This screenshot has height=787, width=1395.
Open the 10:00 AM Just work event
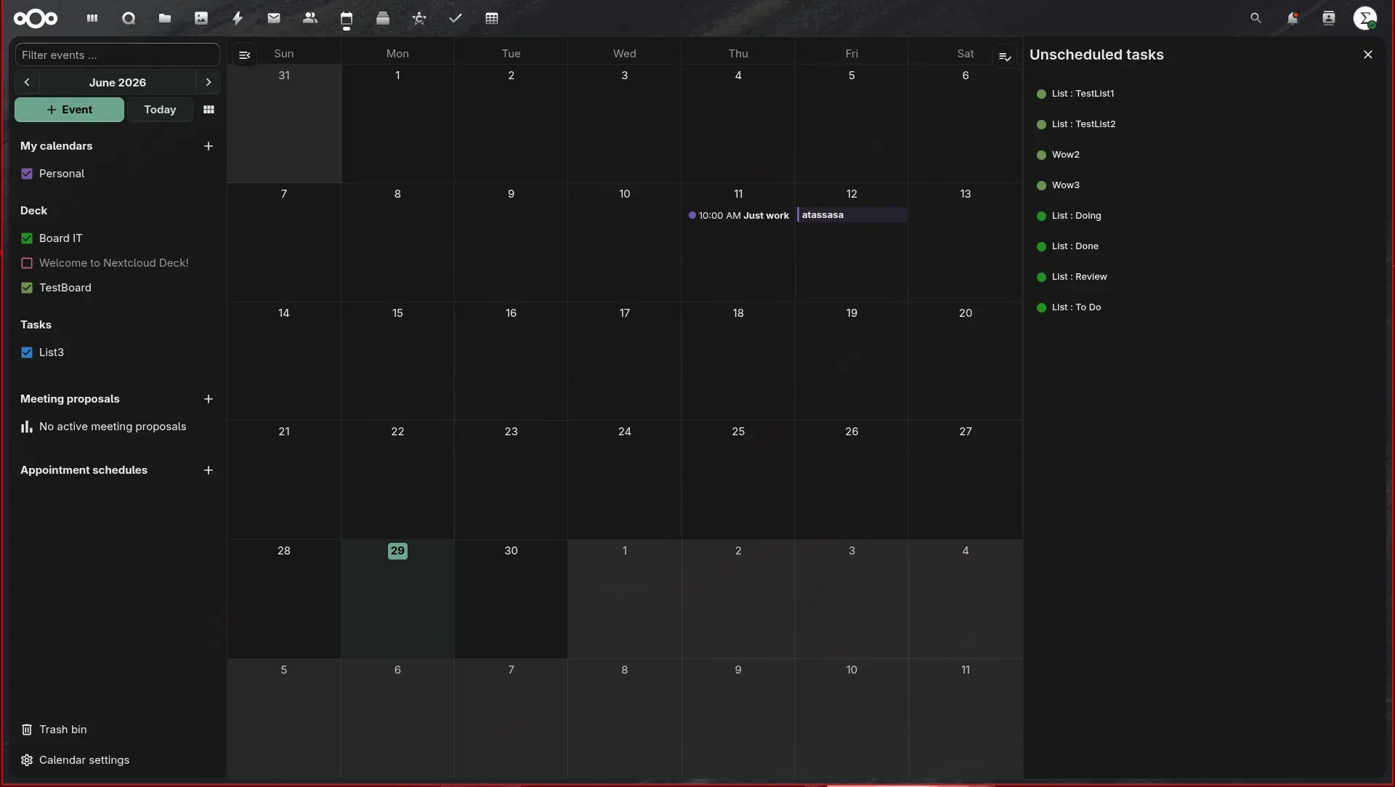coord(738,216)
